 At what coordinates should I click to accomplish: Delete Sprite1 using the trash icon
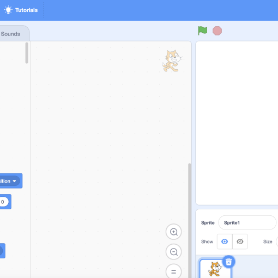(228, 262)
